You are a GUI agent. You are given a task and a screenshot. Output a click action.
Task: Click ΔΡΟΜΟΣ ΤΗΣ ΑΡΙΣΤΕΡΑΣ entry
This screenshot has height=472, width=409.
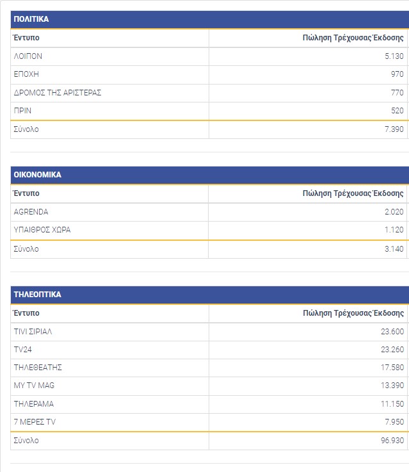[58, 93]
